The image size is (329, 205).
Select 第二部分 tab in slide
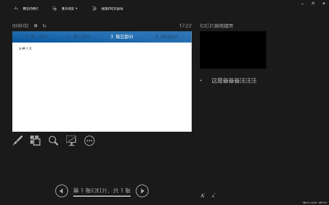pyautogui.click(x=79, y=36)
